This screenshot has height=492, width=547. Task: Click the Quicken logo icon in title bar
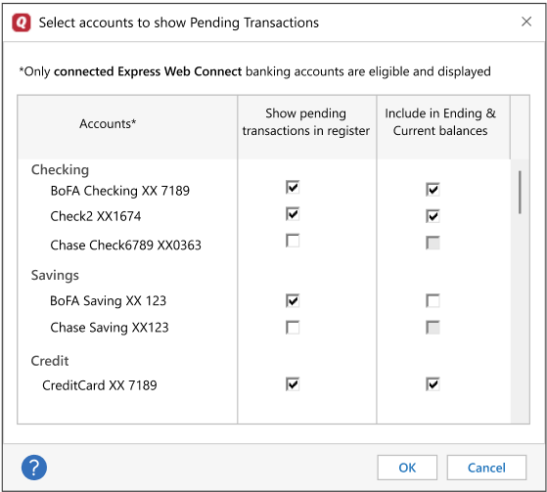(x=22, y=22)
